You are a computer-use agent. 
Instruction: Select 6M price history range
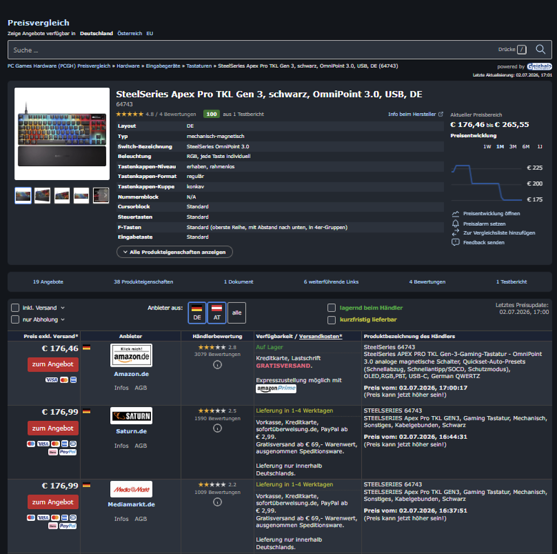tap(526, 147)
